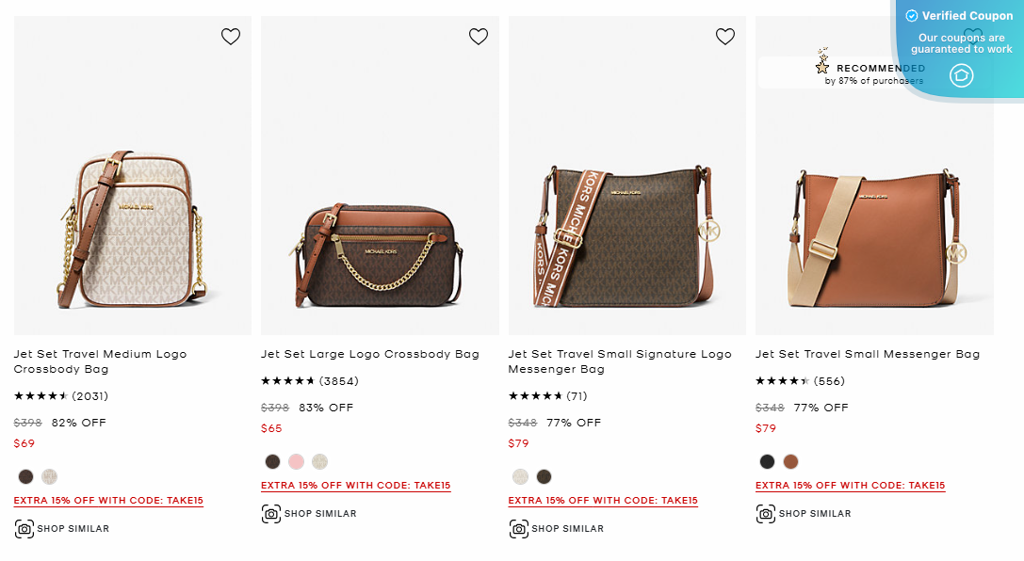Click the wishlist heart on Jet Set Travel Medium Logo Crossbody
1024x561 pixels.
231,36
